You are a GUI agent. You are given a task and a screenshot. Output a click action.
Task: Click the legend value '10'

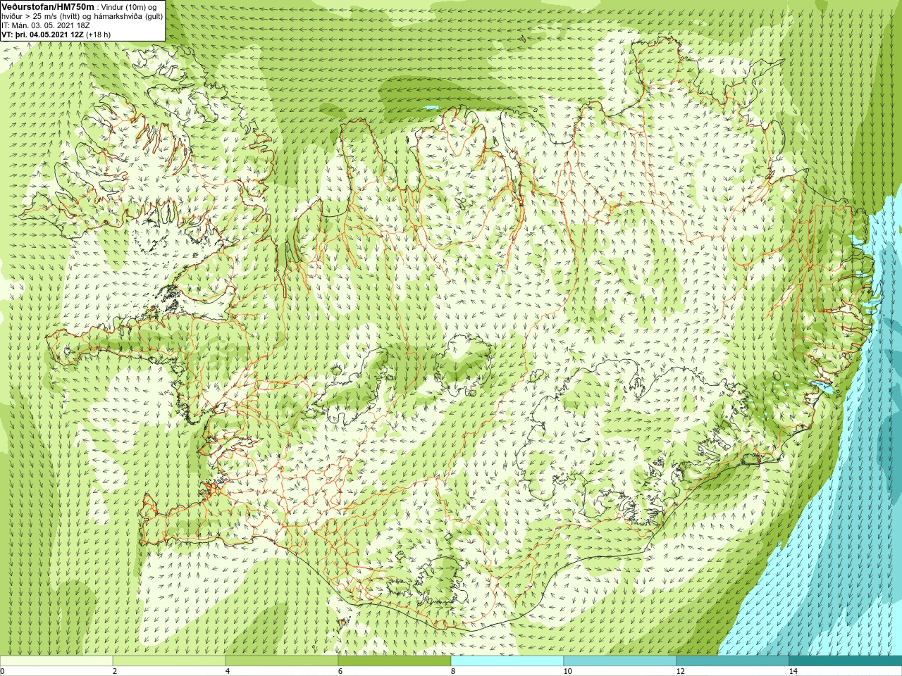pos(567,671)
